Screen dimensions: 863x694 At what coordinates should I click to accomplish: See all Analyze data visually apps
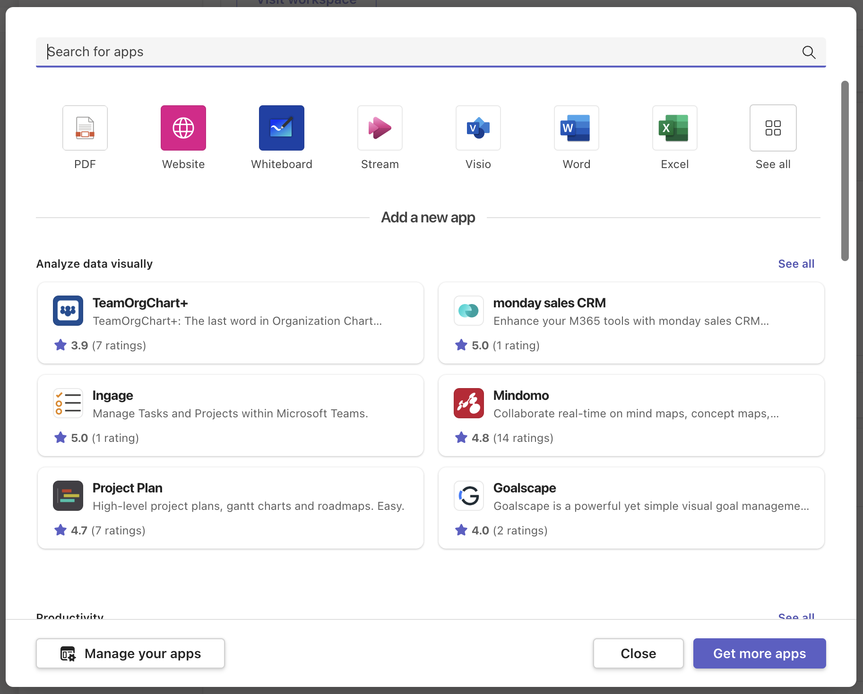796,264
